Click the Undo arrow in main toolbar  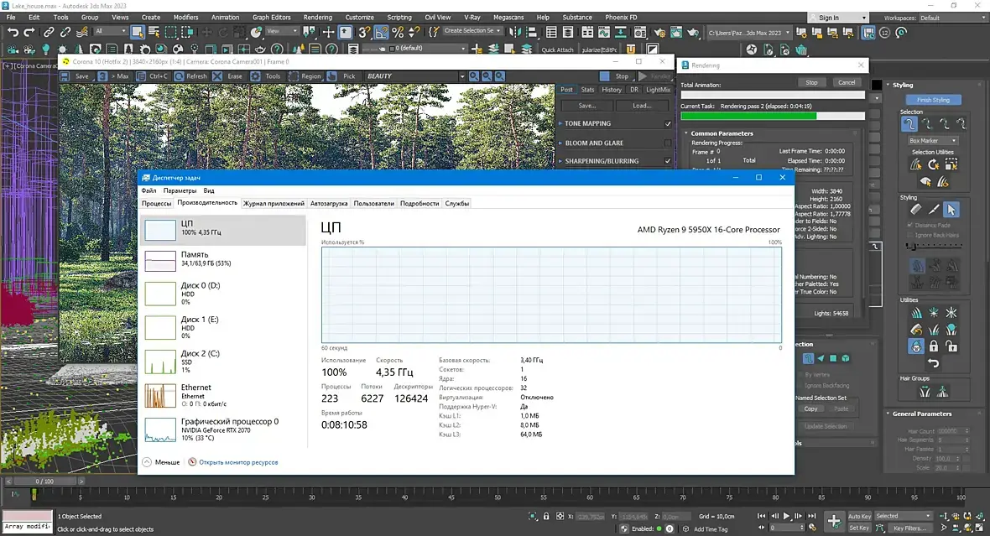(13, 32)
